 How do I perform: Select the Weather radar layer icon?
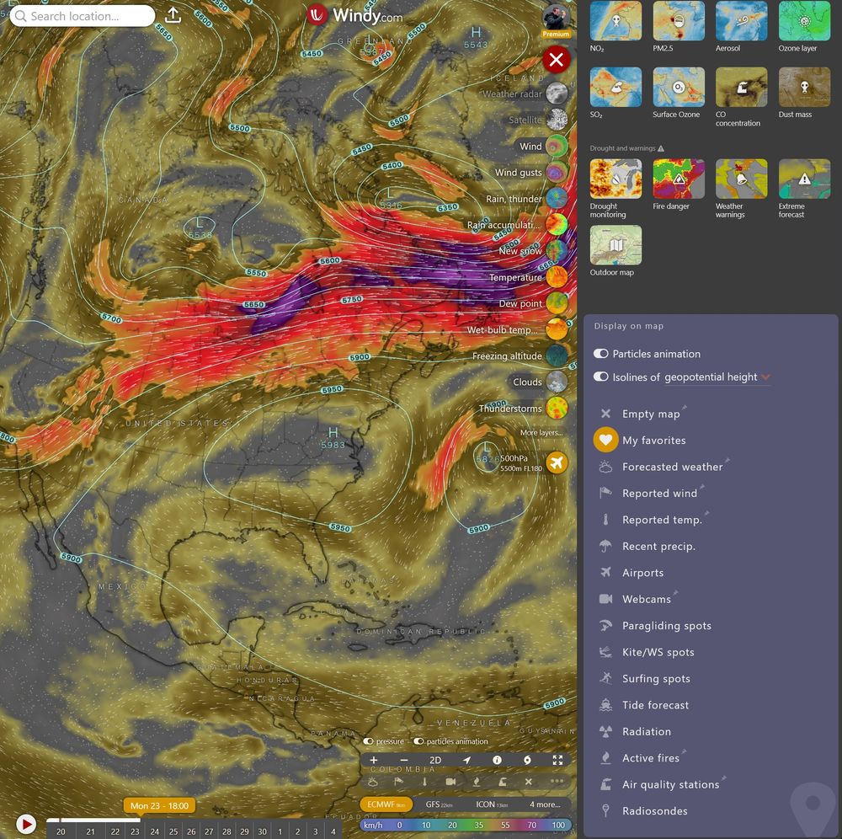(x=557, y=94)
